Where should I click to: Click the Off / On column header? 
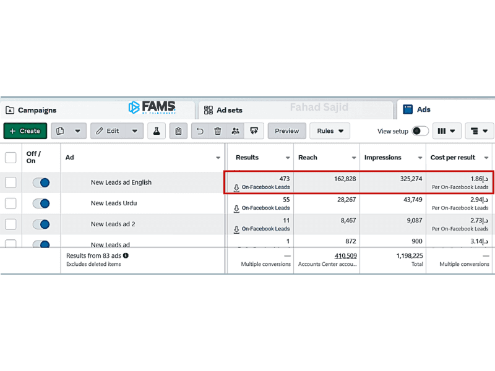click(x=33, y=157)
